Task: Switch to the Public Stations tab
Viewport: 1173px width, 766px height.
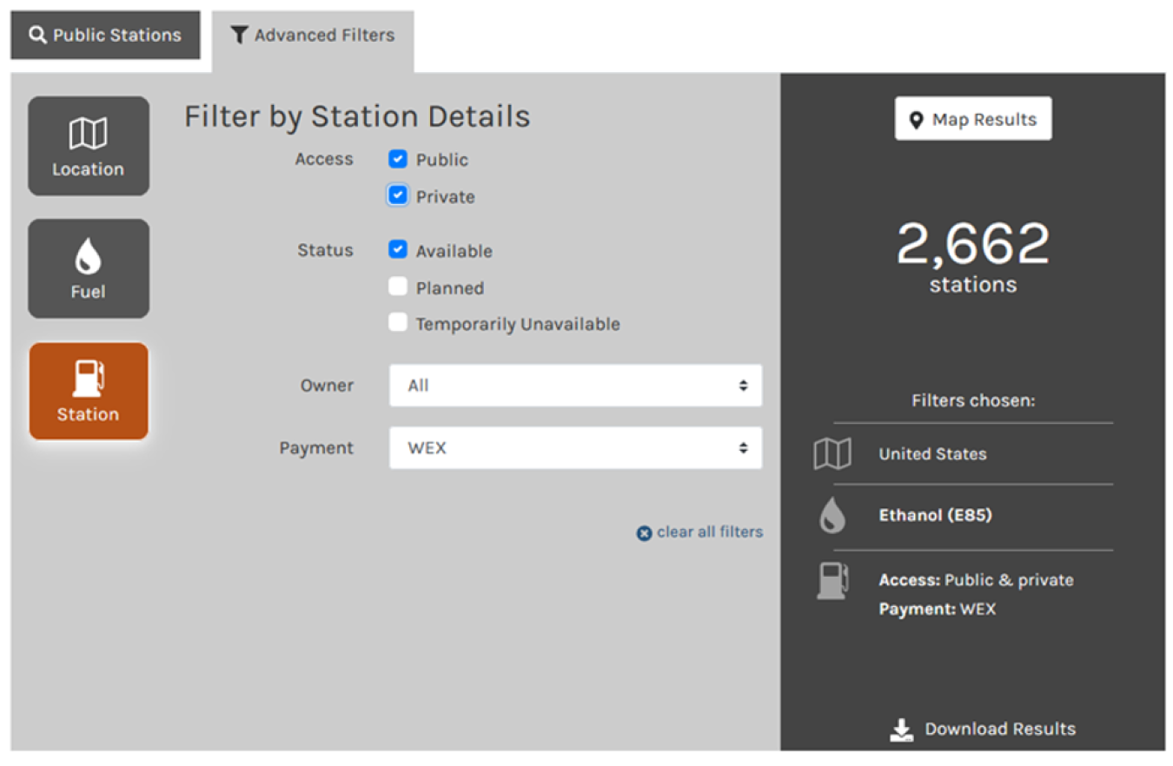Action: pyautogui.click(x=105, y=35)
